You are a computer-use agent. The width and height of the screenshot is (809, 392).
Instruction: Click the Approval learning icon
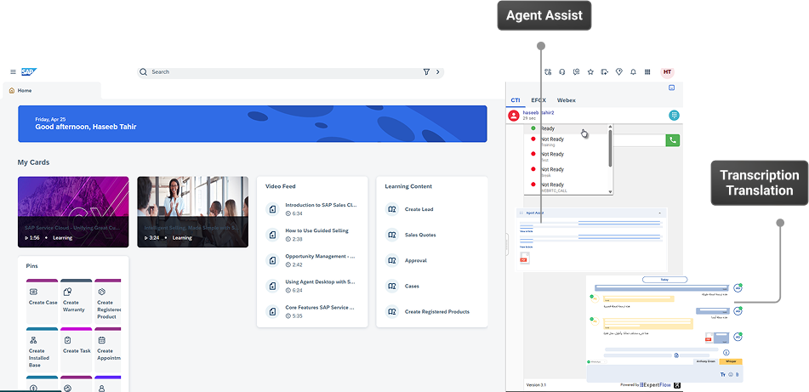391,260
